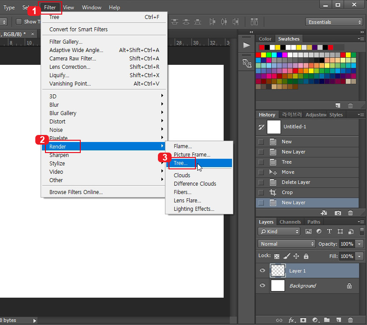
Task: Click Distribute horizontal centers icon
Action: pyautogui.click(x=224, y=22)
